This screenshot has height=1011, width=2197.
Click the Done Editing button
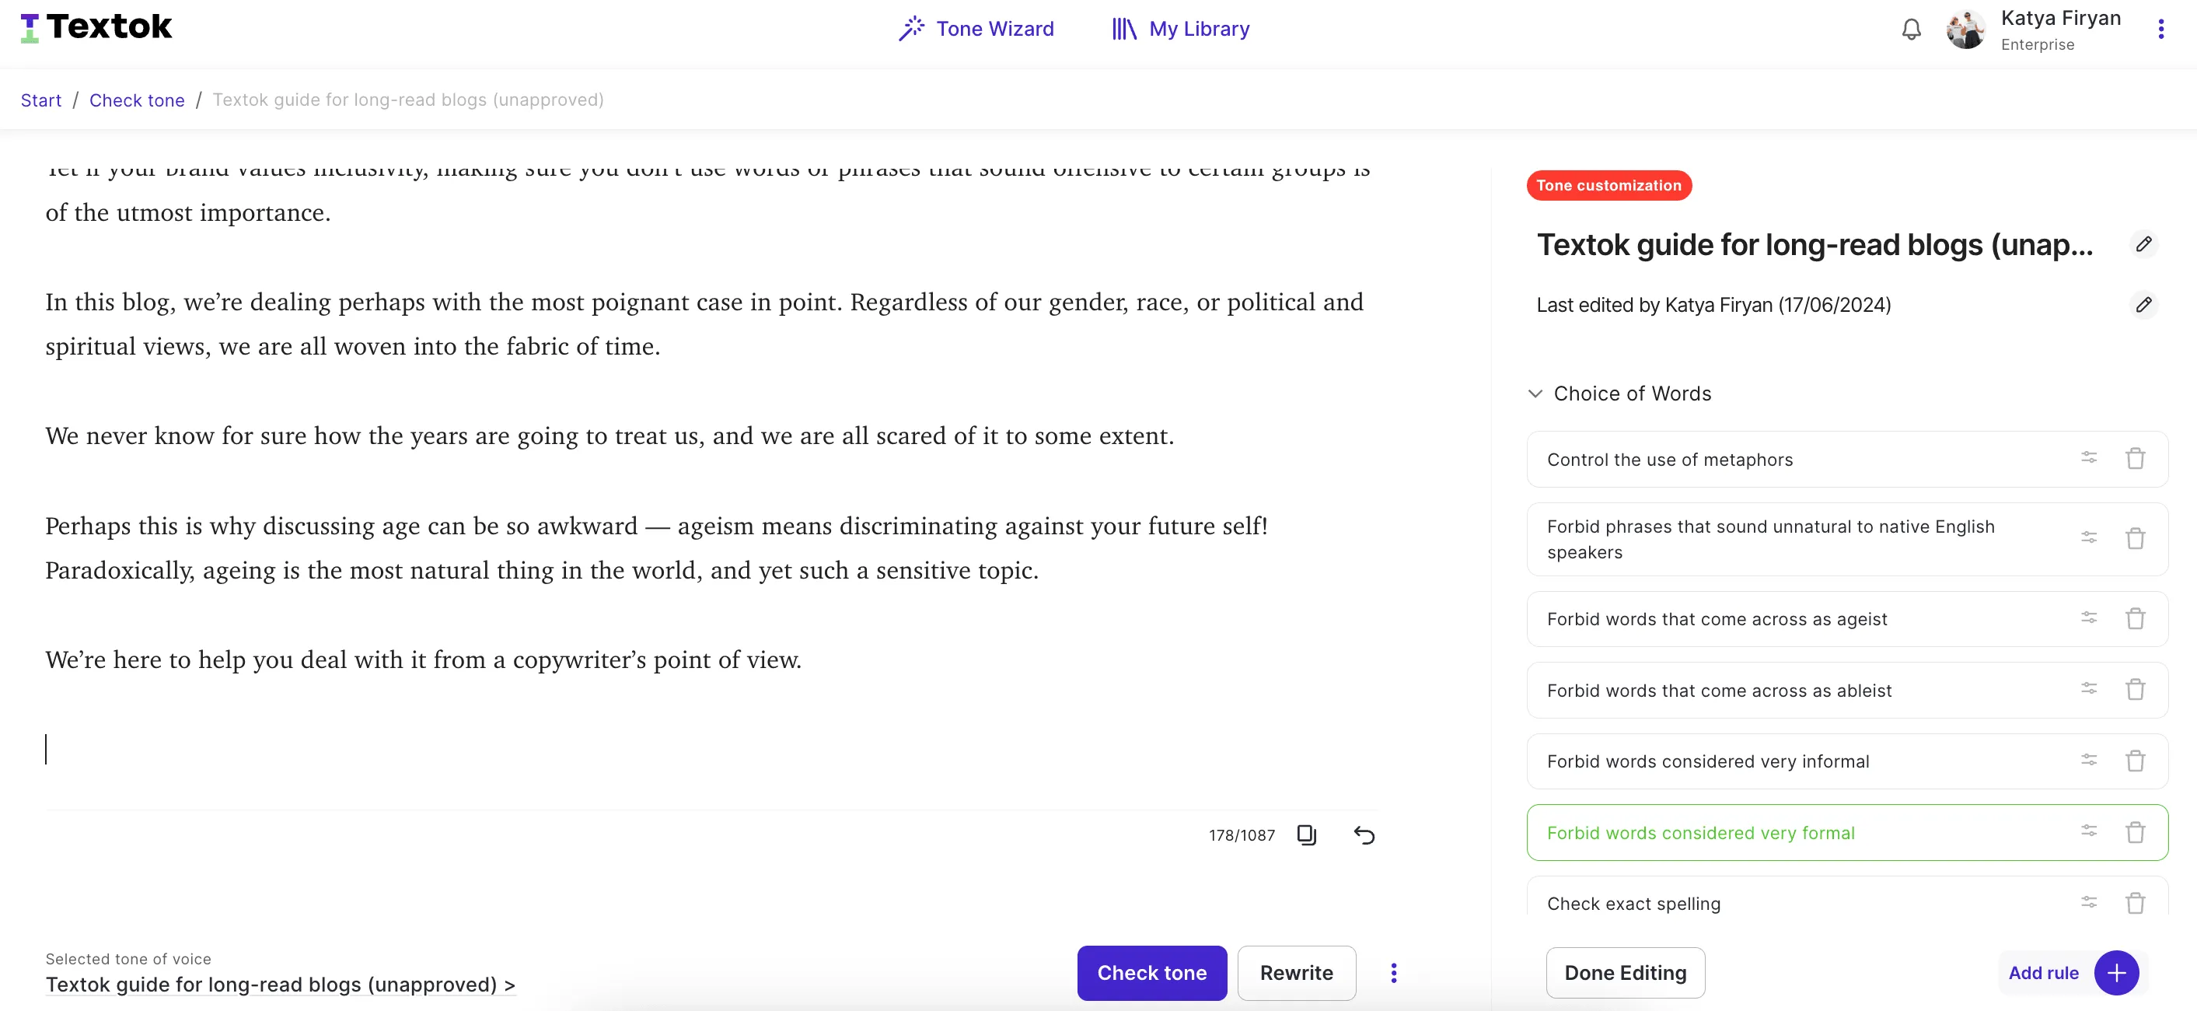click(1625, 973)
